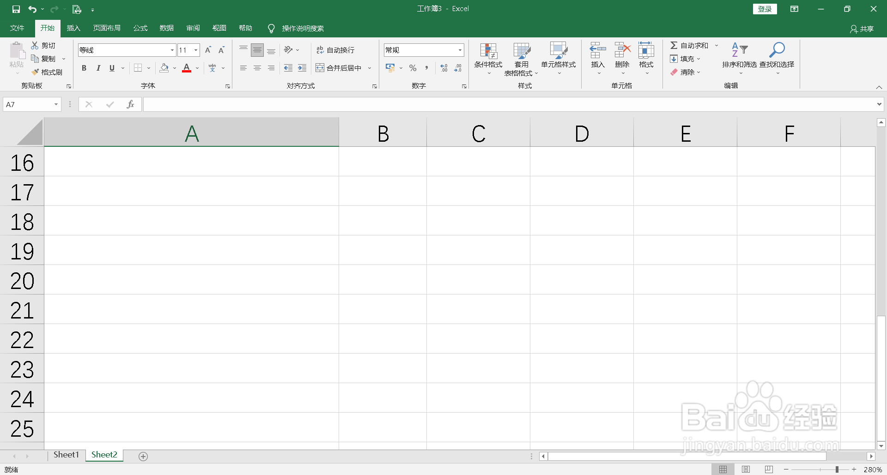
Task: Toggle align text right
Action: 271,68
